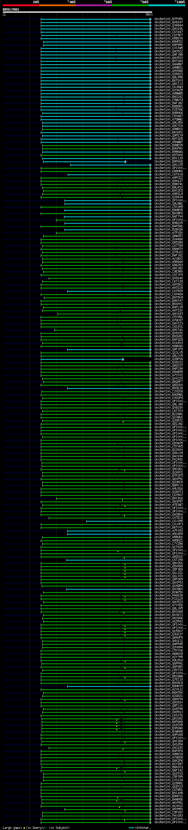Select hit label UniRef100_C6TMZ9
The width and height of the screenshot is (188, 830).
point(168,291)
